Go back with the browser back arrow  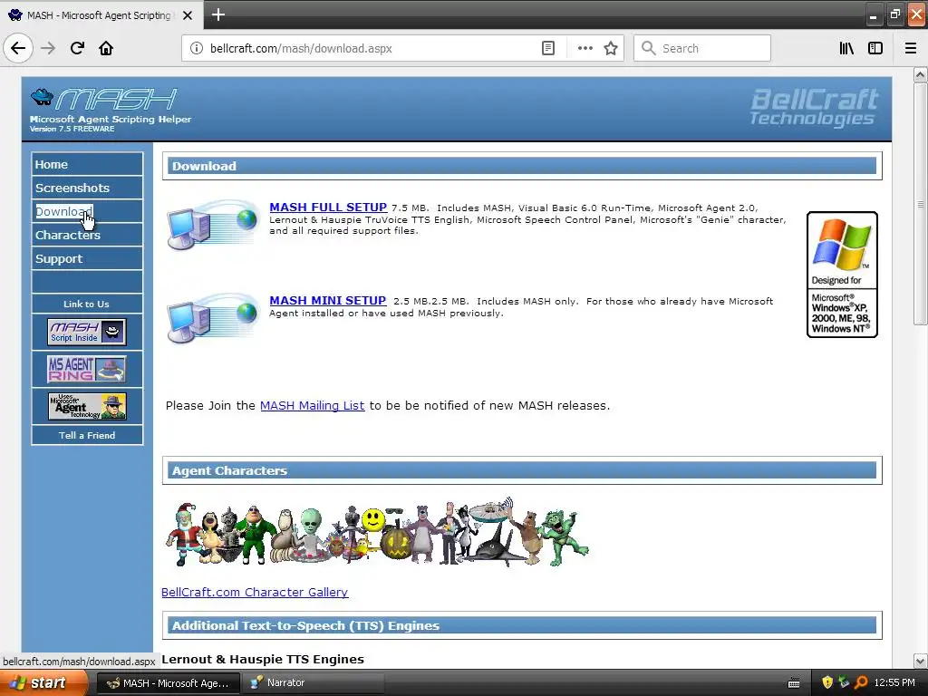tap(18, 49)
